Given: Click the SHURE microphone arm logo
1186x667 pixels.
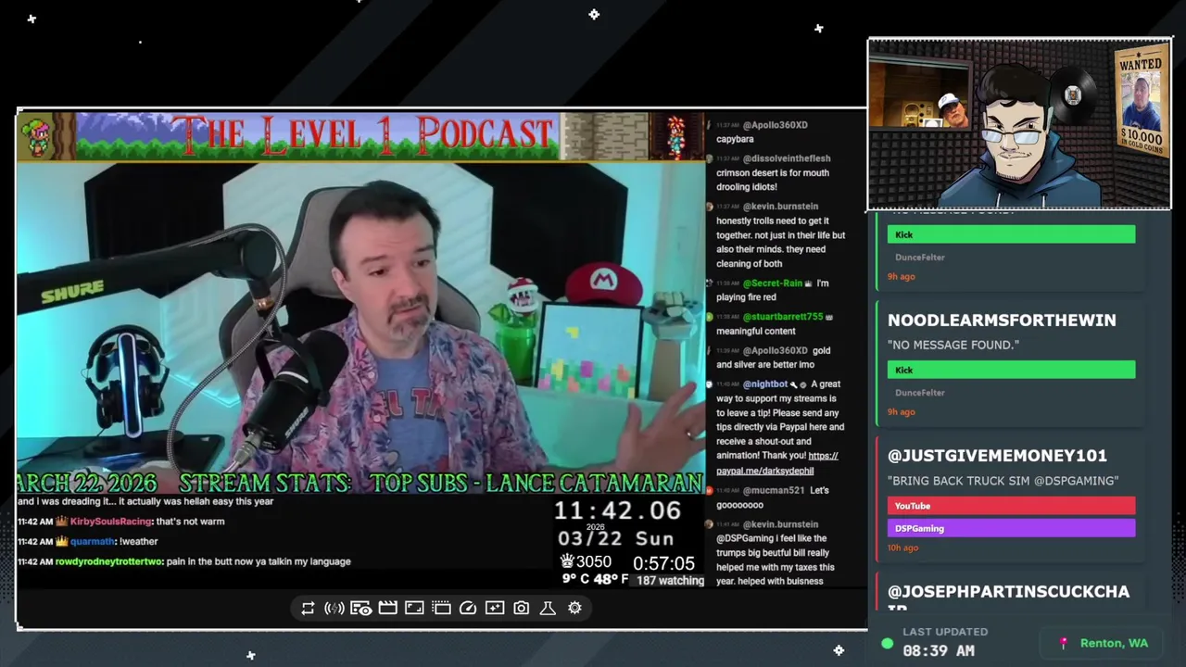Looking at the screenshot, I should click(x=72, y=292).
